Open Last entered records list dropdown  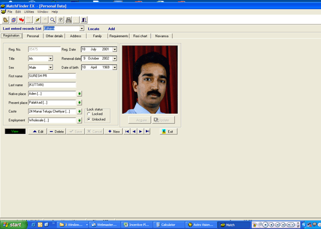[82, 28]
